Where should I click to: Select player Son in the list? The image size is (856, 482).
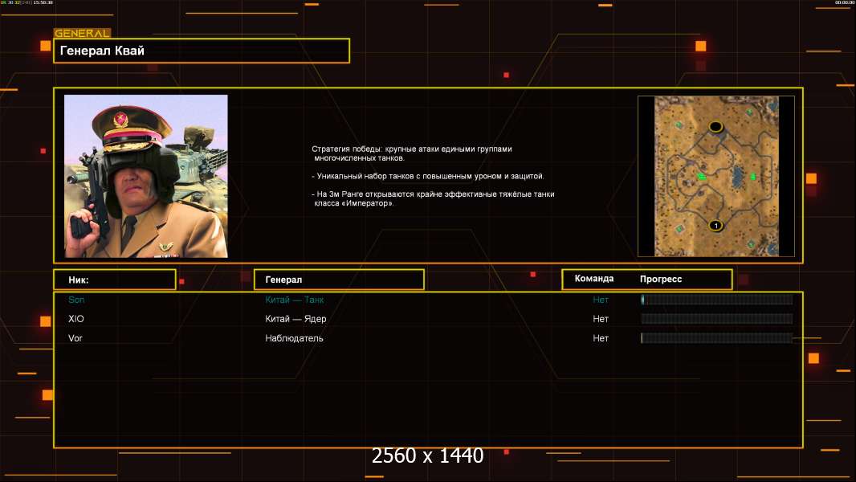(x=76, y=300)
